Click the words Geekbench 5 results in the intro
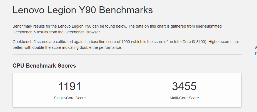The image size is (257, 112). pyautogui.click(x=24, y=32)
